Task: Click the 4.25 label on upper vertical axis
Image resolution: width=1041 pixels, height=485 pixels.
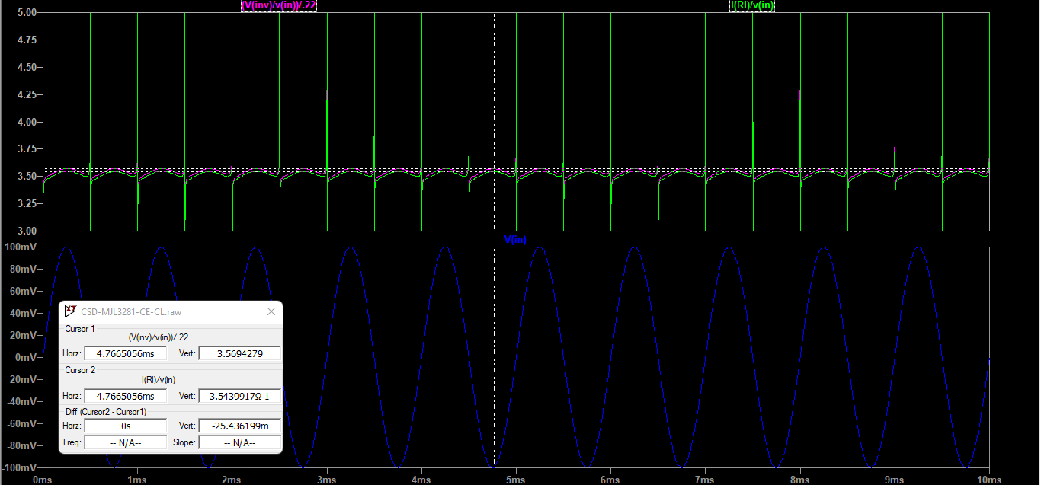Action: 29,94
